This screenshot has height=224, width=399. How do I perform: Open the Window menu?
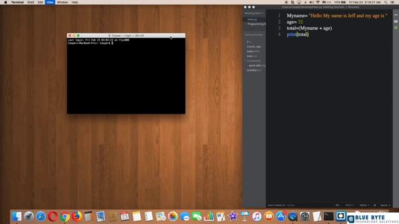point(62,2)
